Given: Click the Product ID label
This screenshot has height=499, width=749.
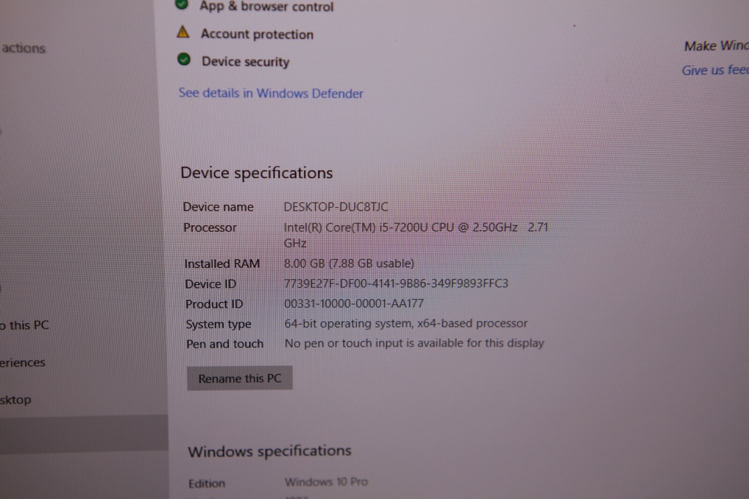Looking at the screenshot, I should point(214,304).
